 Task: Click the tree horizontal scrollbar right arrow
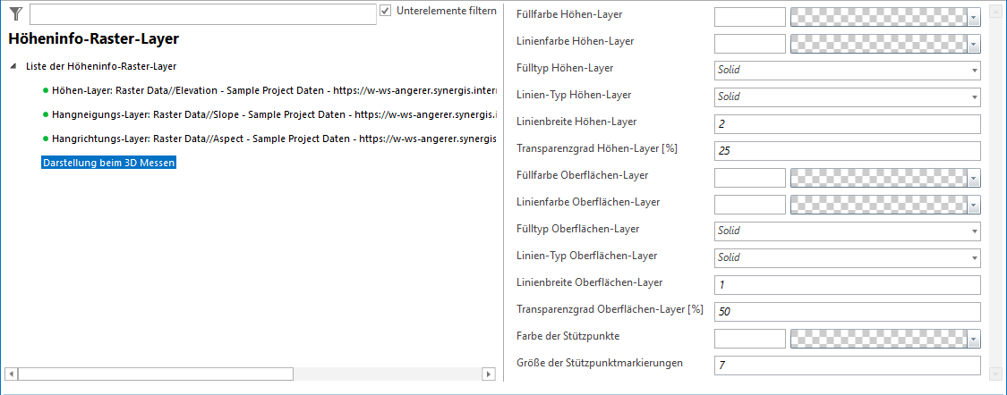(x=488, y=374)
